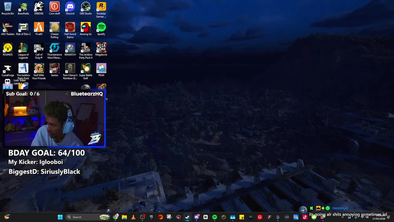Open volume control in system tray
Viewport: 394px width, 222px height.
point(367,217)
